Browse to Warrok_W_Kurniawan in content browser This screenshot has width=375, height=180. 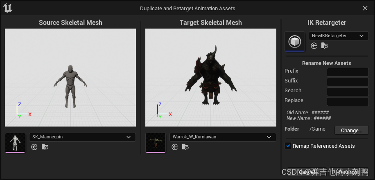(x=185, y=147)
